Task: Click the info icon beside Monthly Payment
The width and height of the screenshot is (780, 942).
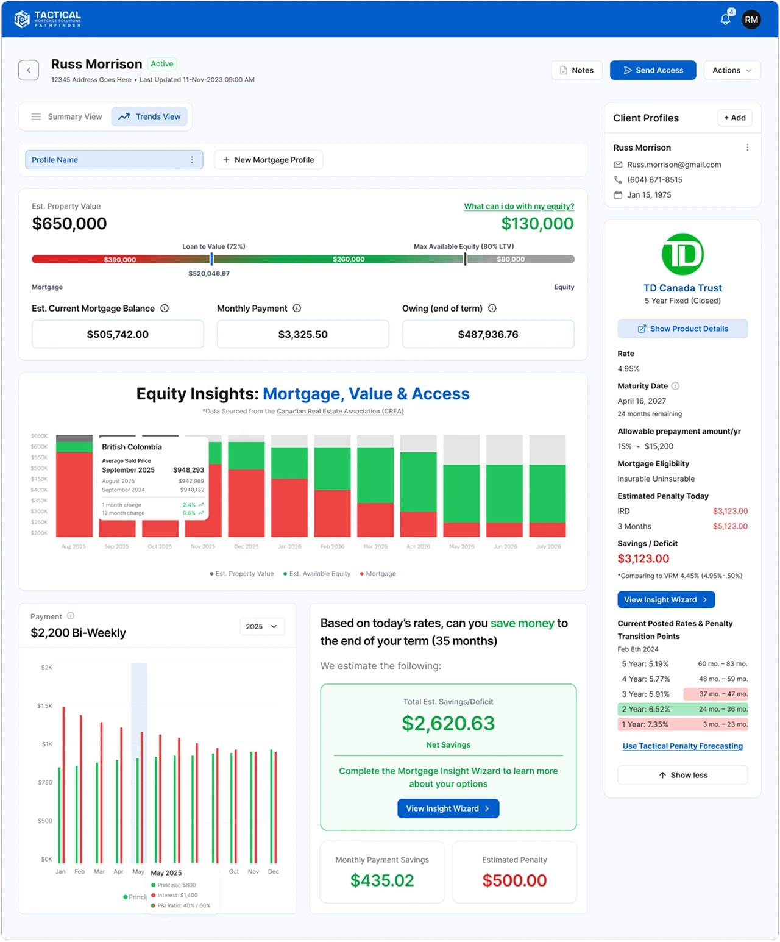Action: [297, 309]
